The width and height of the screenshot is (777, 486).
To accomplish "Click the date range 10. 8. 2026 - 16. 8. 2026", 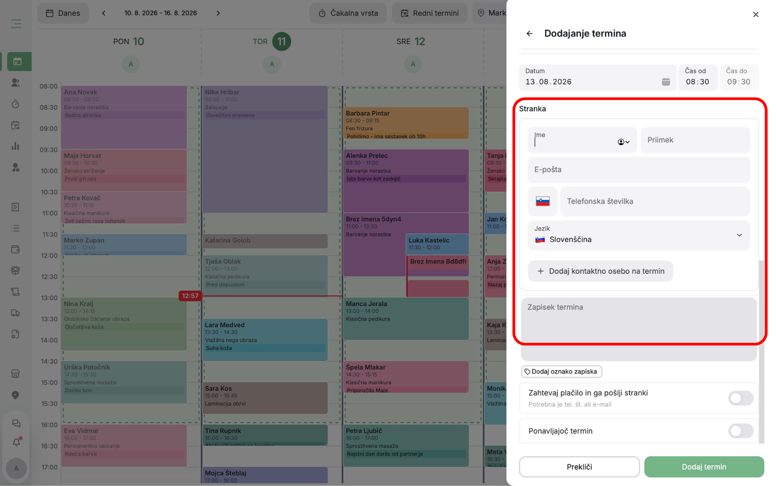I will 161,13.
